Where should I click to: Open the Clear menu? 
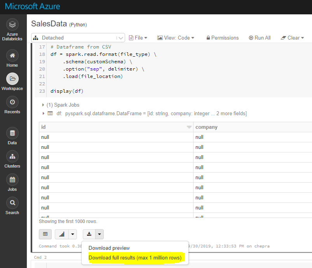[x=292, y=38]
